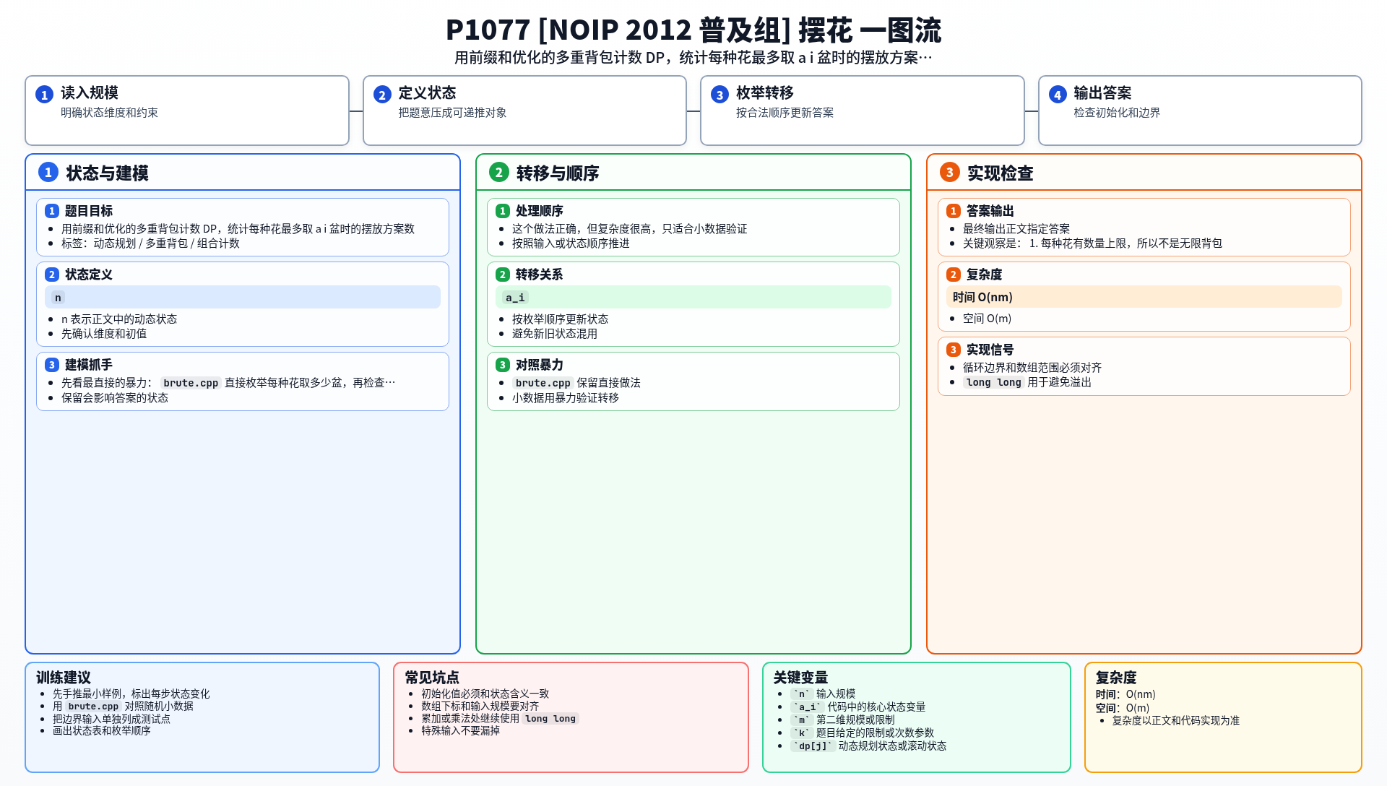Select the 输出答案 step card title
The width and height of the screenshot is (1387, 786).
1103,92
